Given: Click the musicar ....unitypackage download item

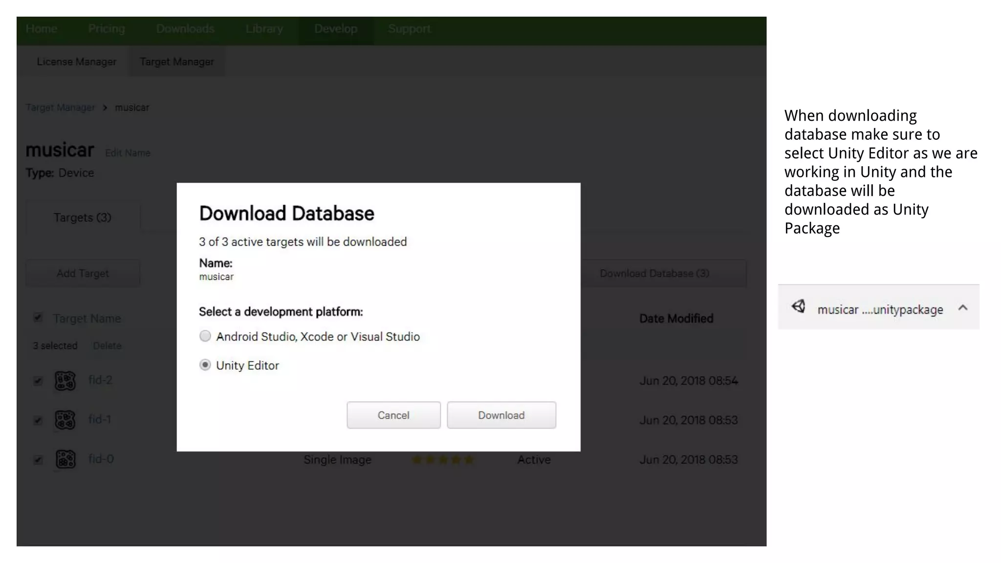Looking at the screenshot, I should pos(879,307).
